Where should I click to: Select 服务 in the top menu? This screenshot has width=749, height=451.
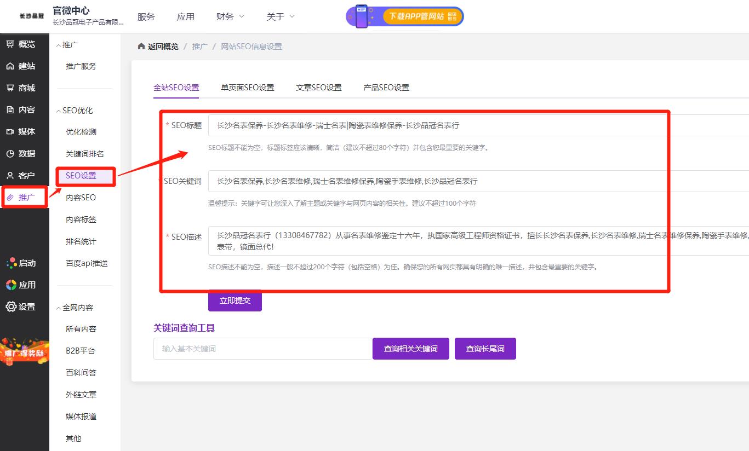(146, 16)
